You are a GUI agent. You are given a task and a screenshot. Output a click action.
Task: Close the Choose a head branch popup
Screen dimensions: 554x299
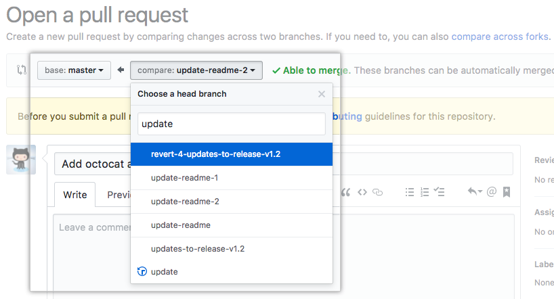click(322, 94)
